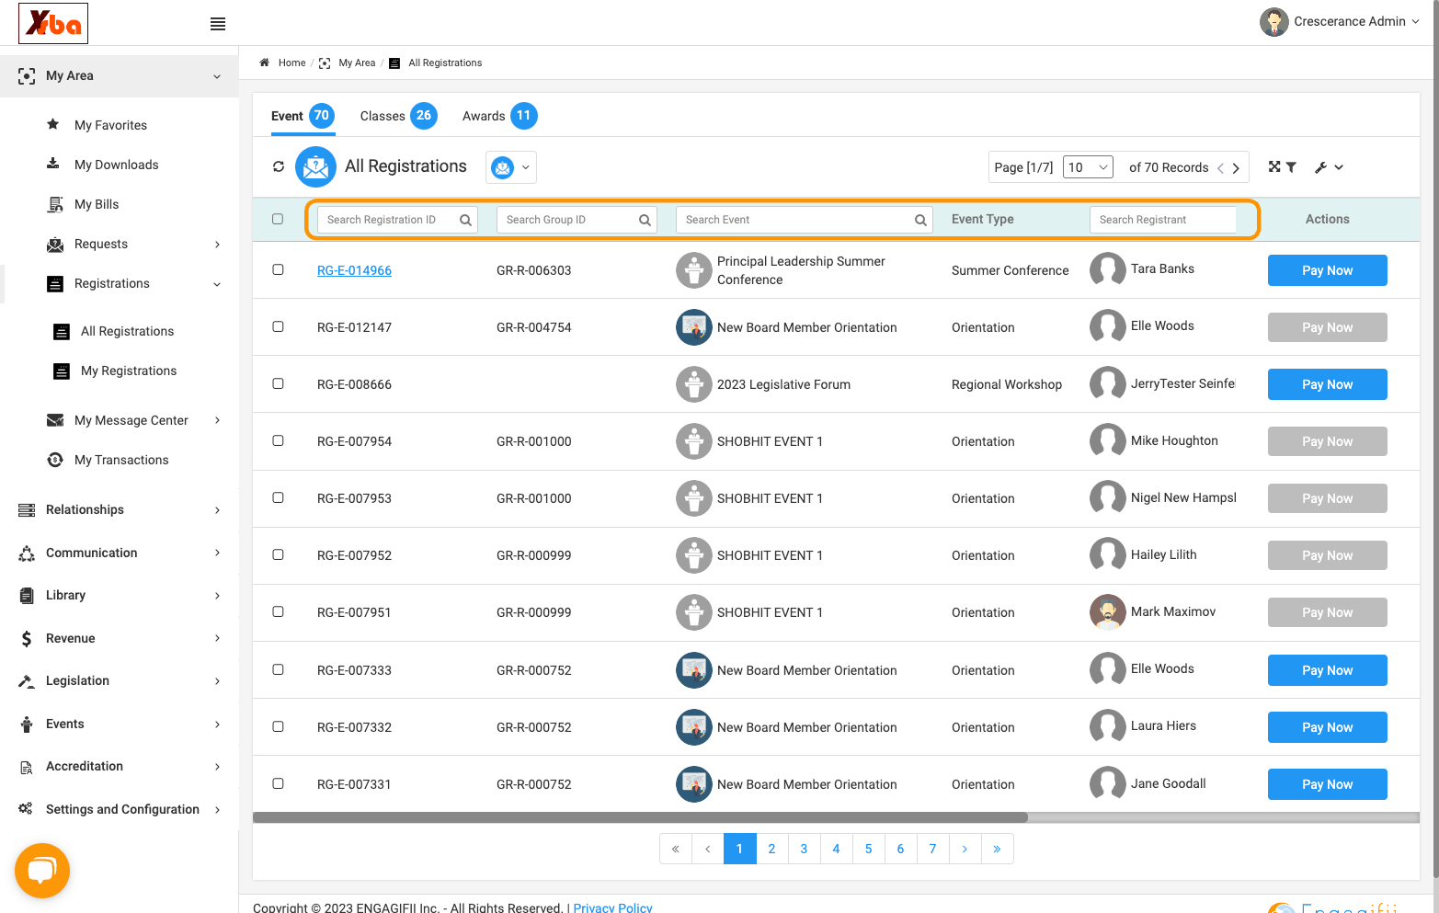
Task: Switch to the Awards tab
Action: 499,116
